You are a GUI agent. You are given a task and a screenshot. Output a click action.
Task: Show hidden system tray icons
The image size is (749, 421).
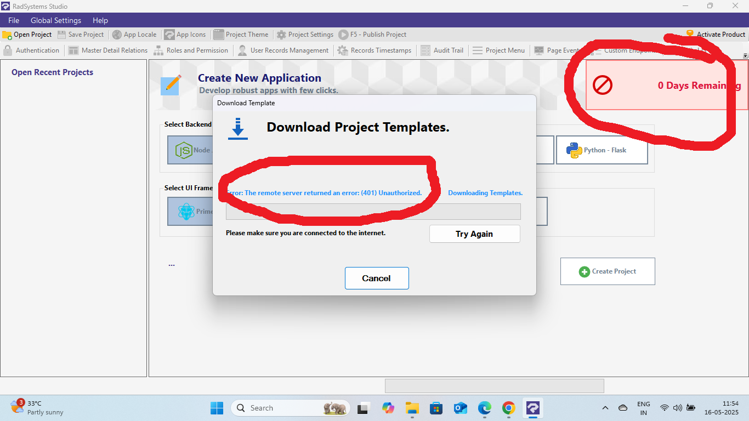pyautogui.click(x=605, y=408)
